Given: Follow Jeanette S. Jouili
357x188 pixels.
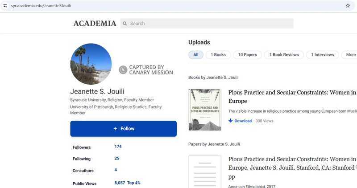Looking at the screenshot, I should pos(124,129).
